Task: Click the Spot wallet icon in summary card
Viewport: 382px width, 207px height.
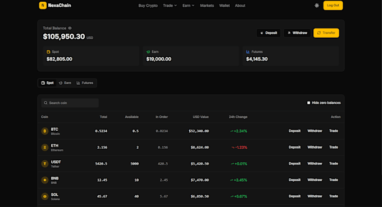Action: click(x=48, y=52)
